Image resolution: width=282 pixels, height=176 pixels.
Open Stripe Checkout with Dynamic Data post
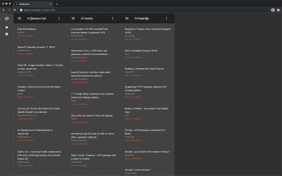(93, 95)
